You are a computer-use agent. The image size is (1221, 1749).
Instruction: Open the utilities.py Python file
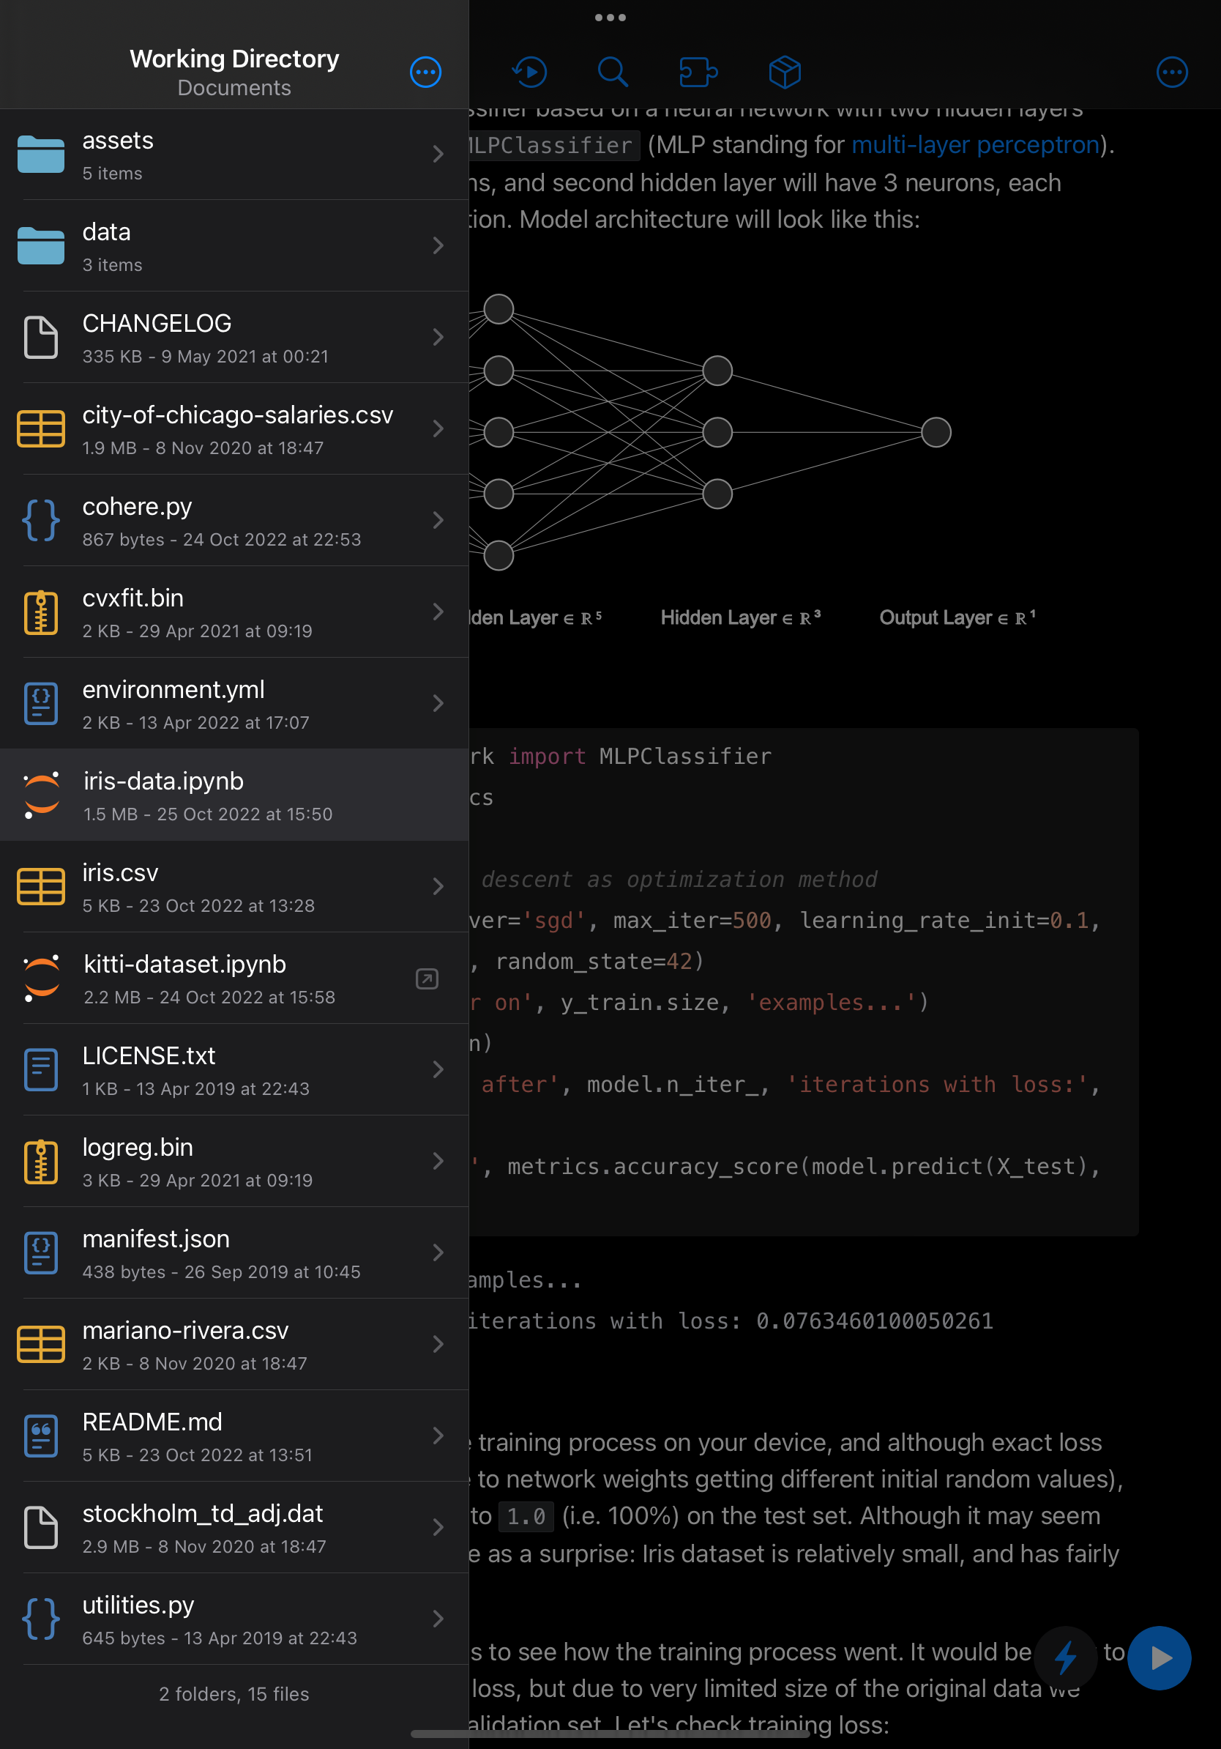pos(228,1619)
